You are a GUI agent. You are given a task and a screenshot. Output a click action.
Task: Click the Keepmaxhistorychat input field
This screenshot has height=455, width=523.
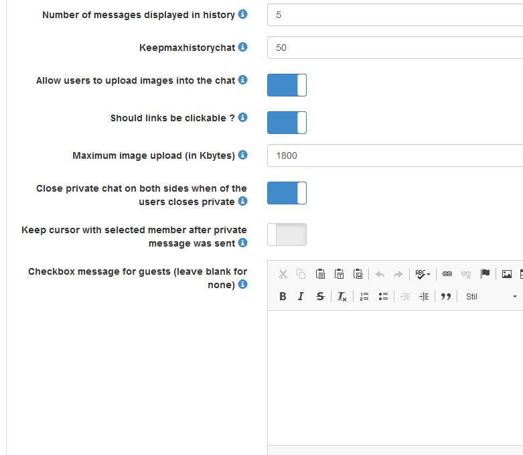coord(395,48)
